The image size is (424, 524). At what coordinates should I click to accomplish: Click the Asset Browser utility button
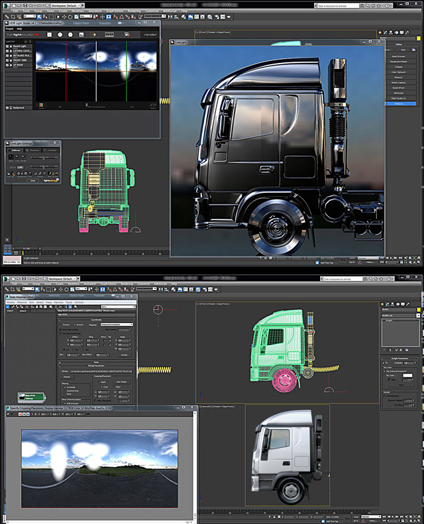pos(399,56)
